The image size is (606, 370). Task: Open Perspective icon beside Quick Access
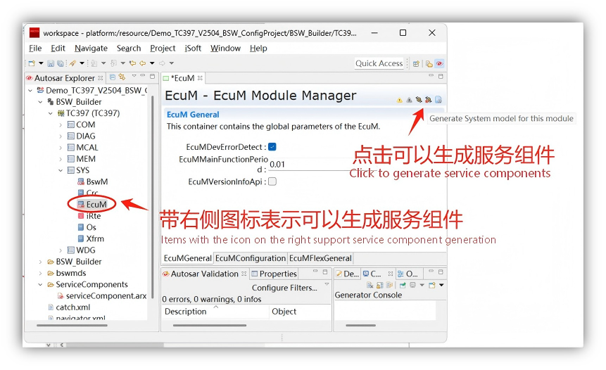click(x=416, y=64)
